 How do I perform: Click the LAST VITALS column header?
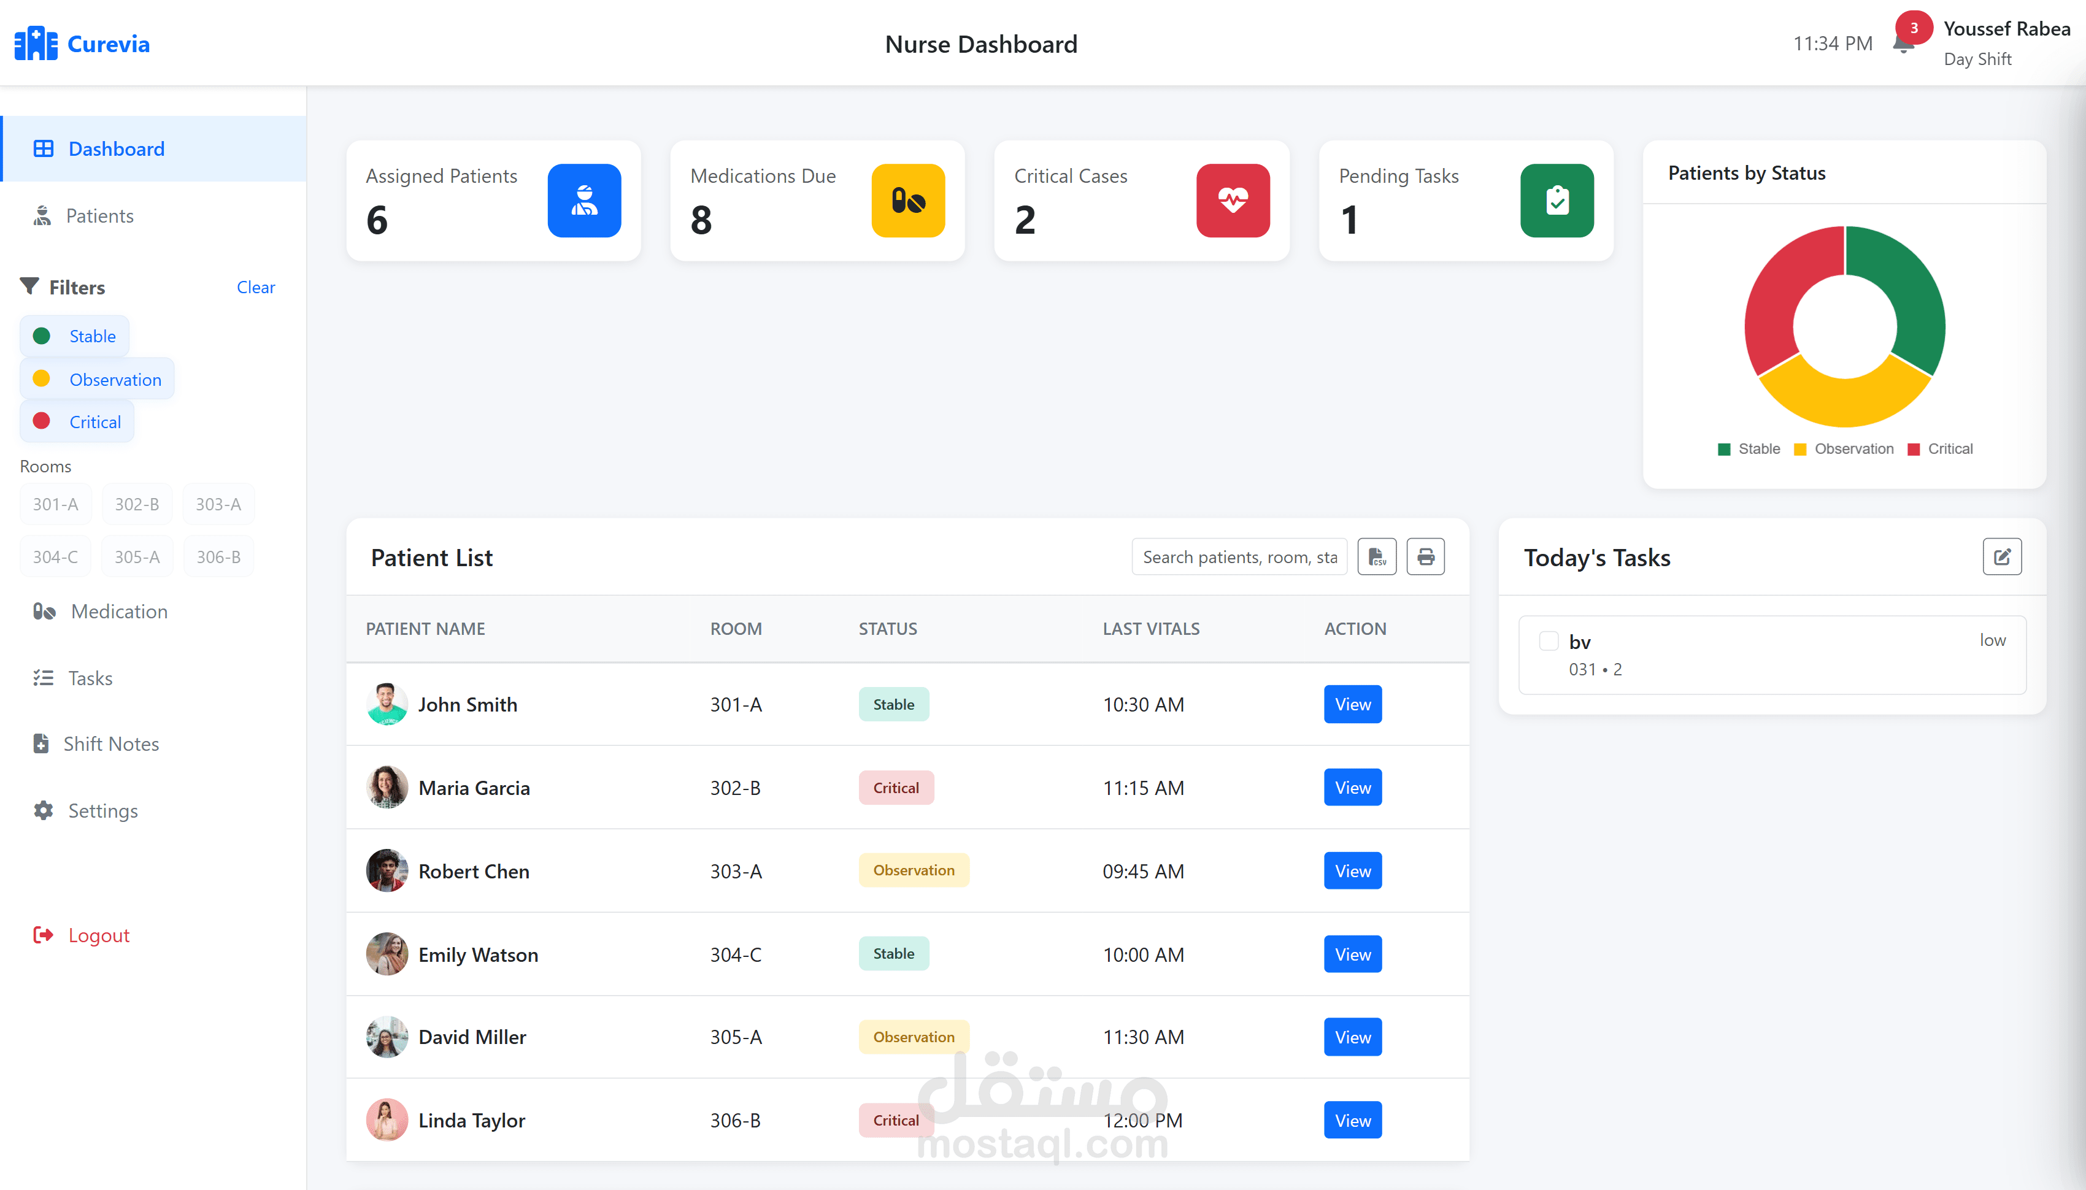pyautogui.click(x=1151, y=629)
